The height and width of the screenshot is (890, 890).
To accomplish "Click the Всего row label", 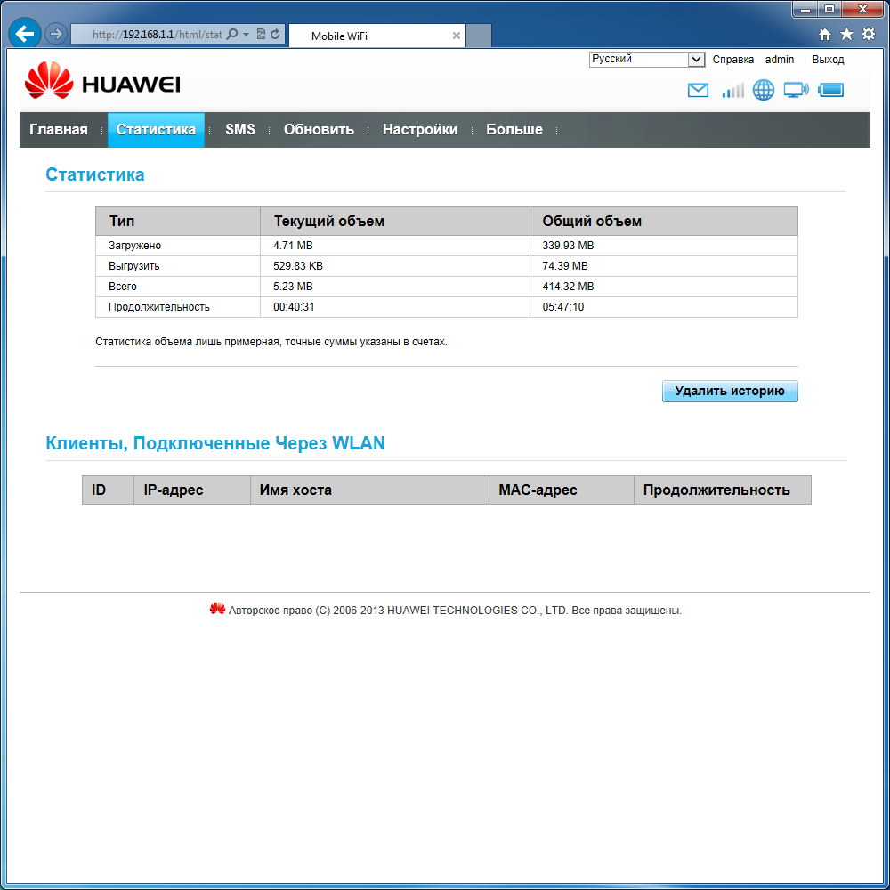I will coord(123,287).
